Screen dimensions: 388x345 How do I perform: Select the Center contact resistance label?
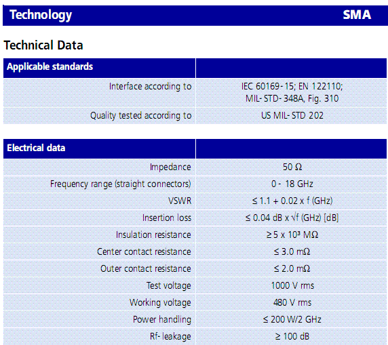coord(144,251)
